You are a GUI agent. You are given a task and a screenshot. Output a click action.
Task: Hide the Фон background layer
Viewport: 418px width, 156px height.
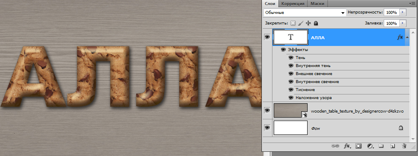267,128
